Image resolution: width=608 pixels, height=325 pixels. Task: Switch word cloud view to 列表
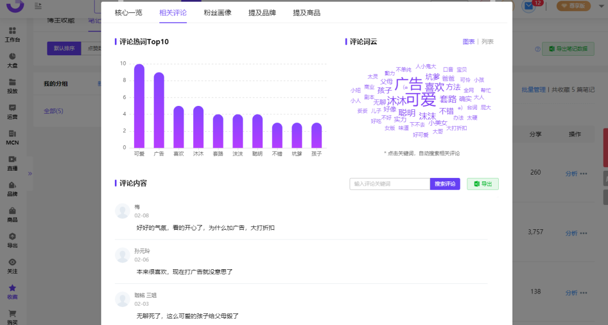[x=488, y=42]
